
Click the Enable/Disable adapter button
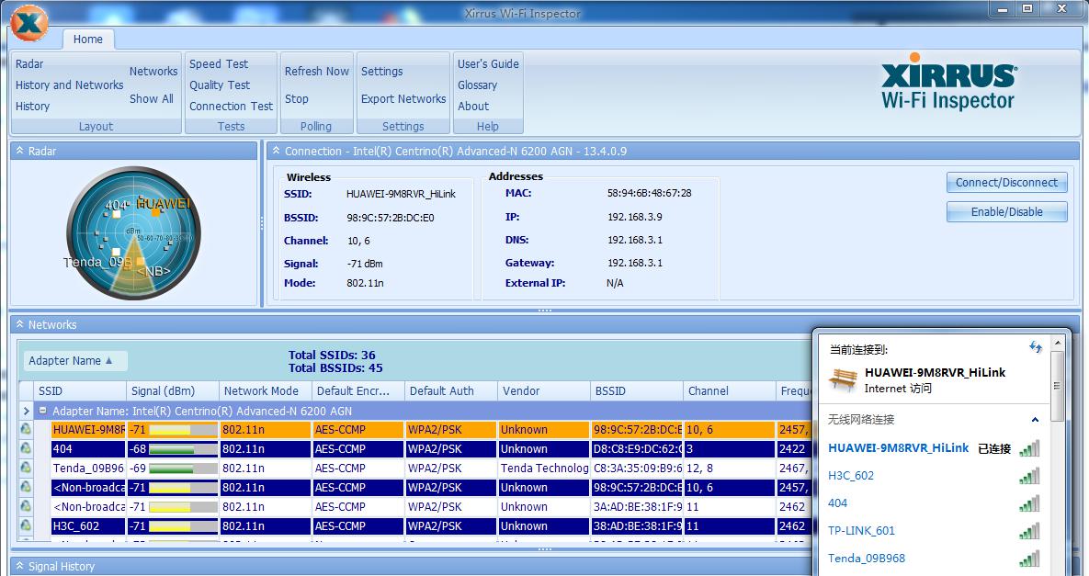tap(1006, 211)
